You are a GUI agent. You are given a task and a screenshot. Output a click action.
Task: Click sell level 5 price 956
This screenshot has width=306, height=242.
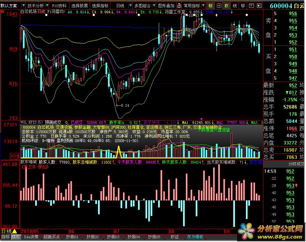pos(293,13)
